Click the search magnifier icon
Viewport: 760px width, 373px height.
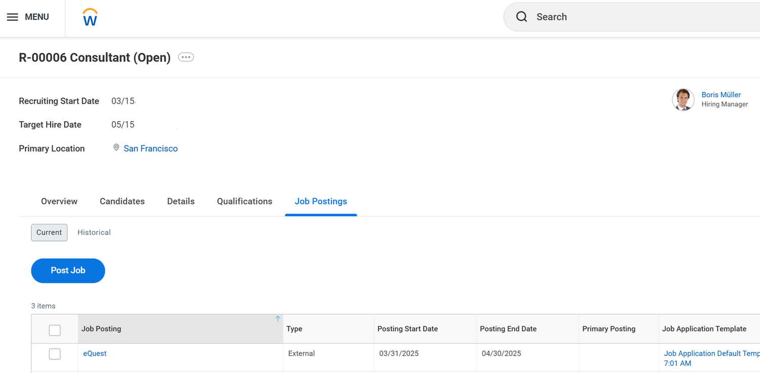click(521, 17)
